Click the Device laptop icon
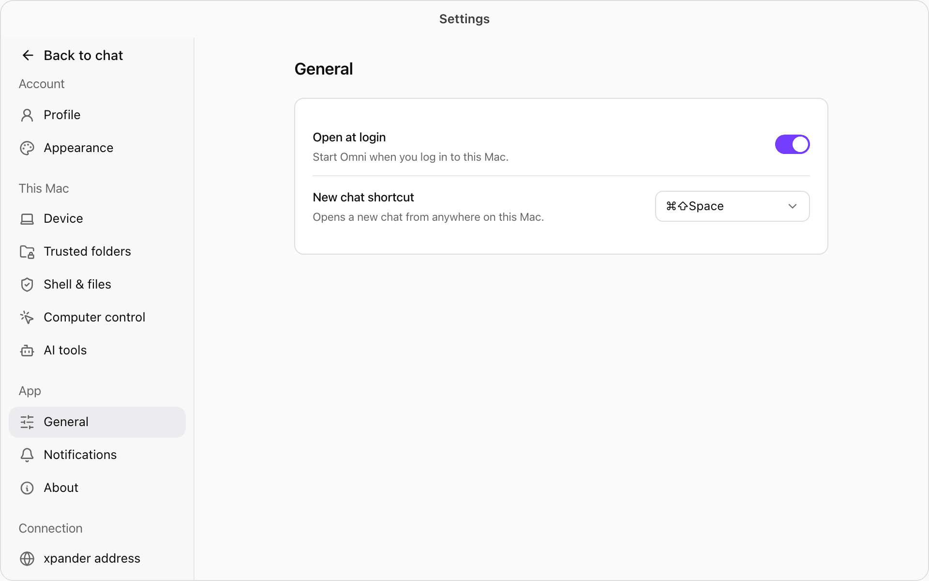 tap(27, 219)
